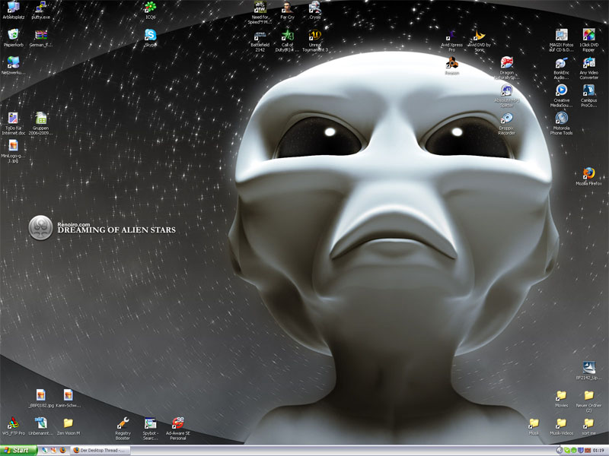The width and height of the screenshot is (609, 456).
Task: Open the Windows Start menu
Action: 17,450
